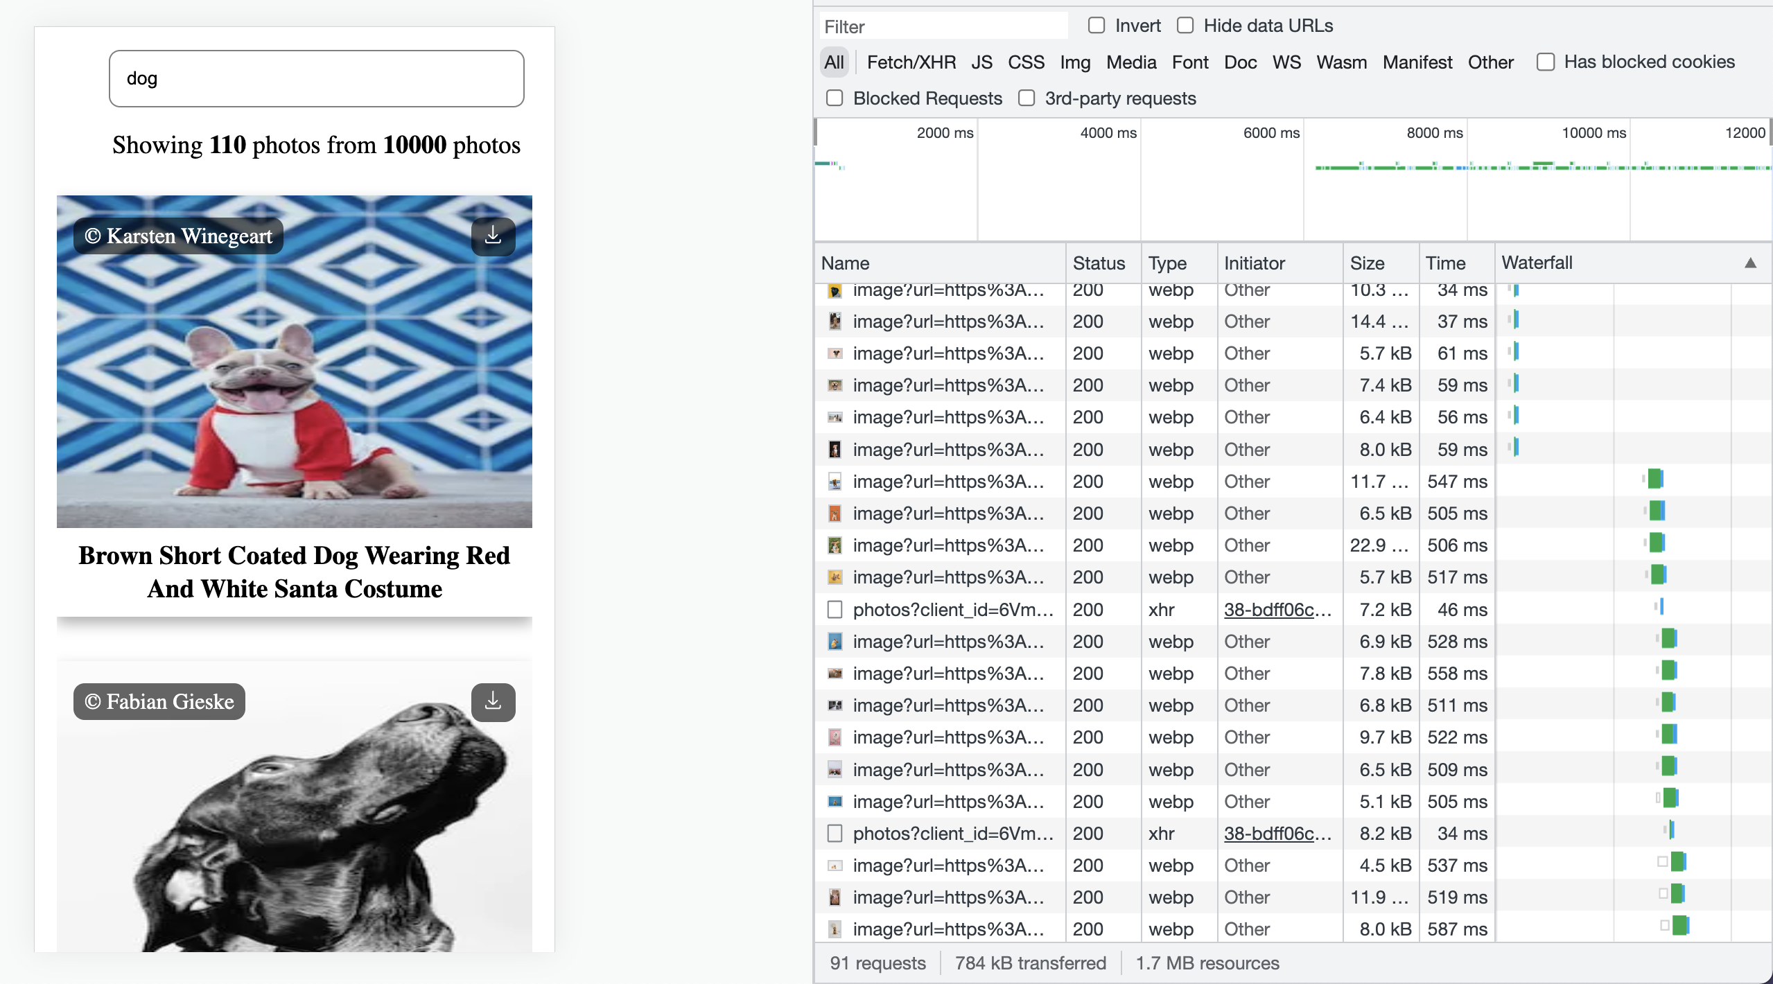The image size is (1773, 984).
Task: Click the Karsten Winegeart copyright label
Action: click(178, 236)
